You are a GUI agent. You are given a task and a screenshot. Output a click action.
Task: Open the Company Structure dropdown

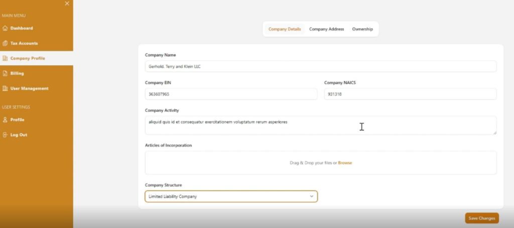coord(231,196)
